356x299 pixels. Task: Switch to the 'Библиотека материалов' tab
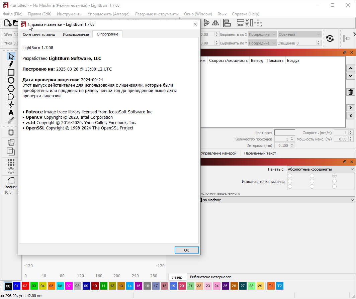coord(210,277)
